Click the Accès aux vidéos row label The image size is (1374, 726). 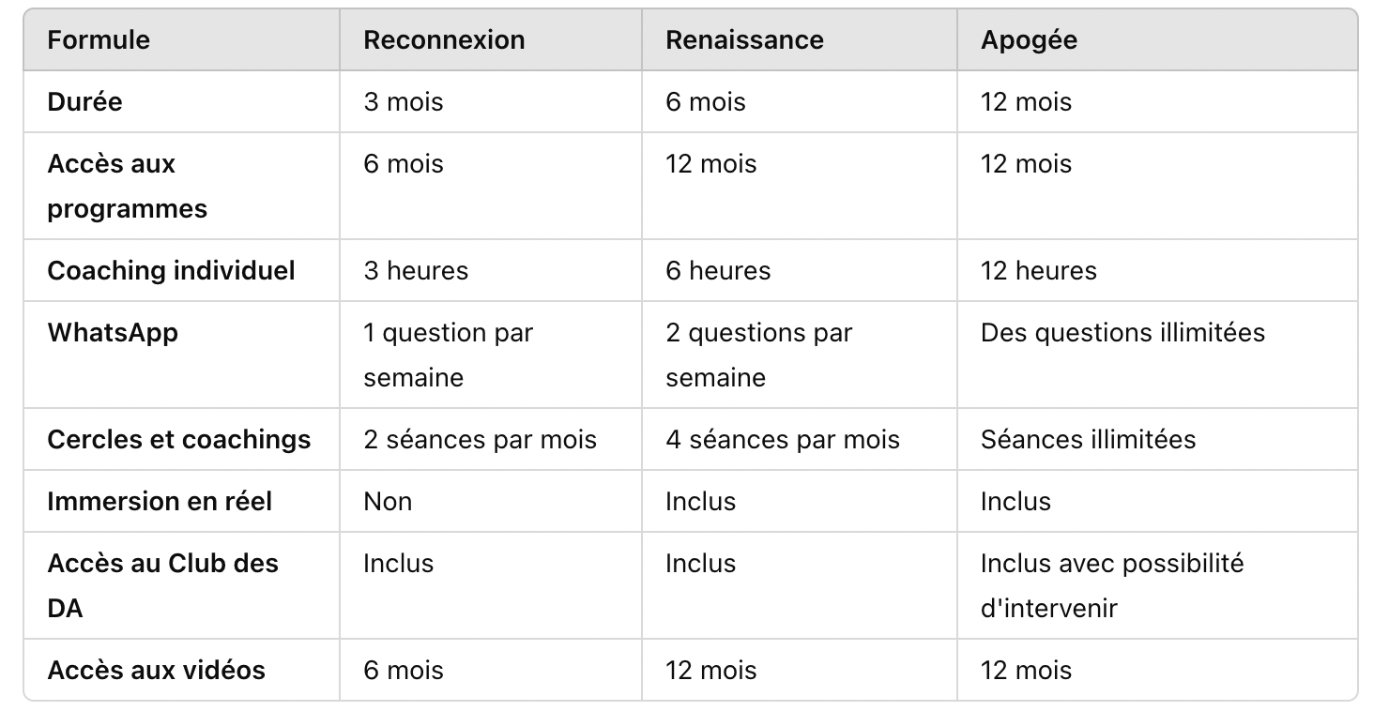(156, 670)
